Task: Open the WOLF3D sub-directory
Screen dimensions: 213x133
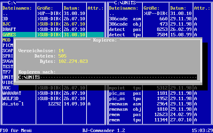Action: 11,98
